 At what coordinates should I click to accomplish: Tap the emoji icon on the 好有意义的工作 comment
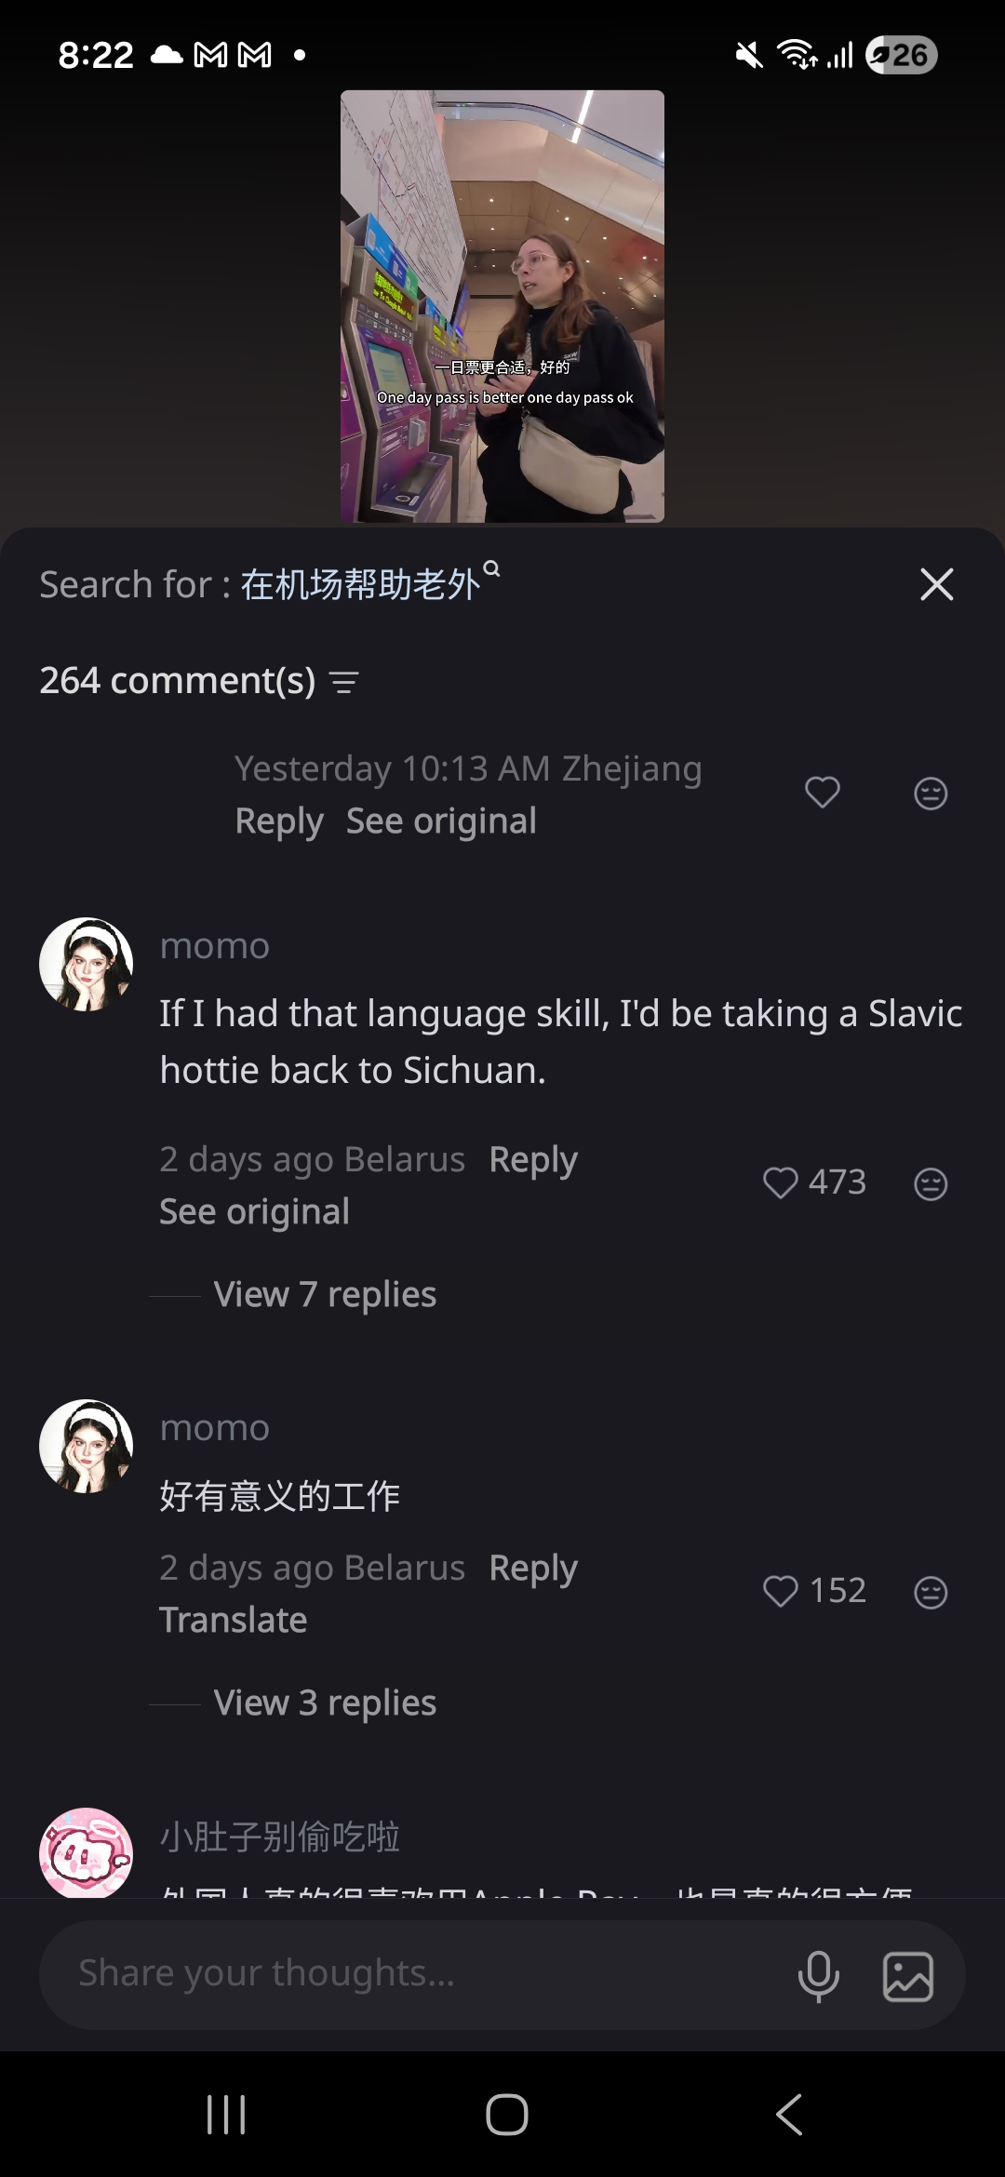click(929, 1591)
